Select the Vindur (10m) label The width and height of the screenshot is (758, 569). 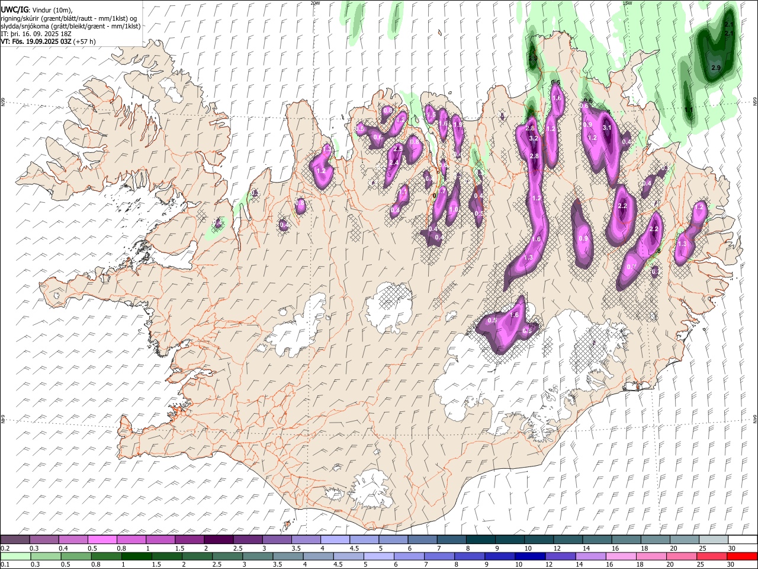51,10
